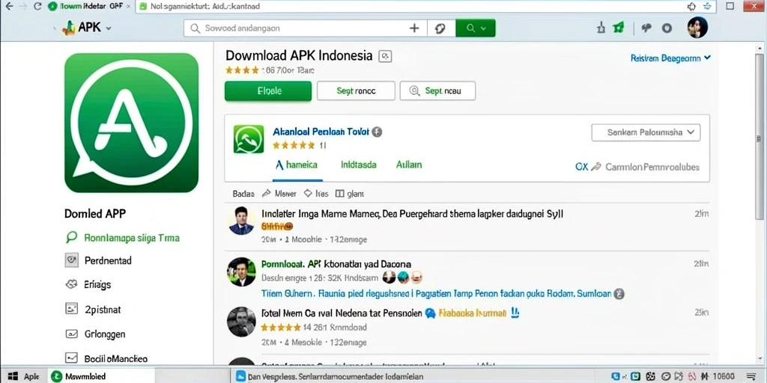Open the Windows Start button
767x383 pixels.
pos(13,377)
